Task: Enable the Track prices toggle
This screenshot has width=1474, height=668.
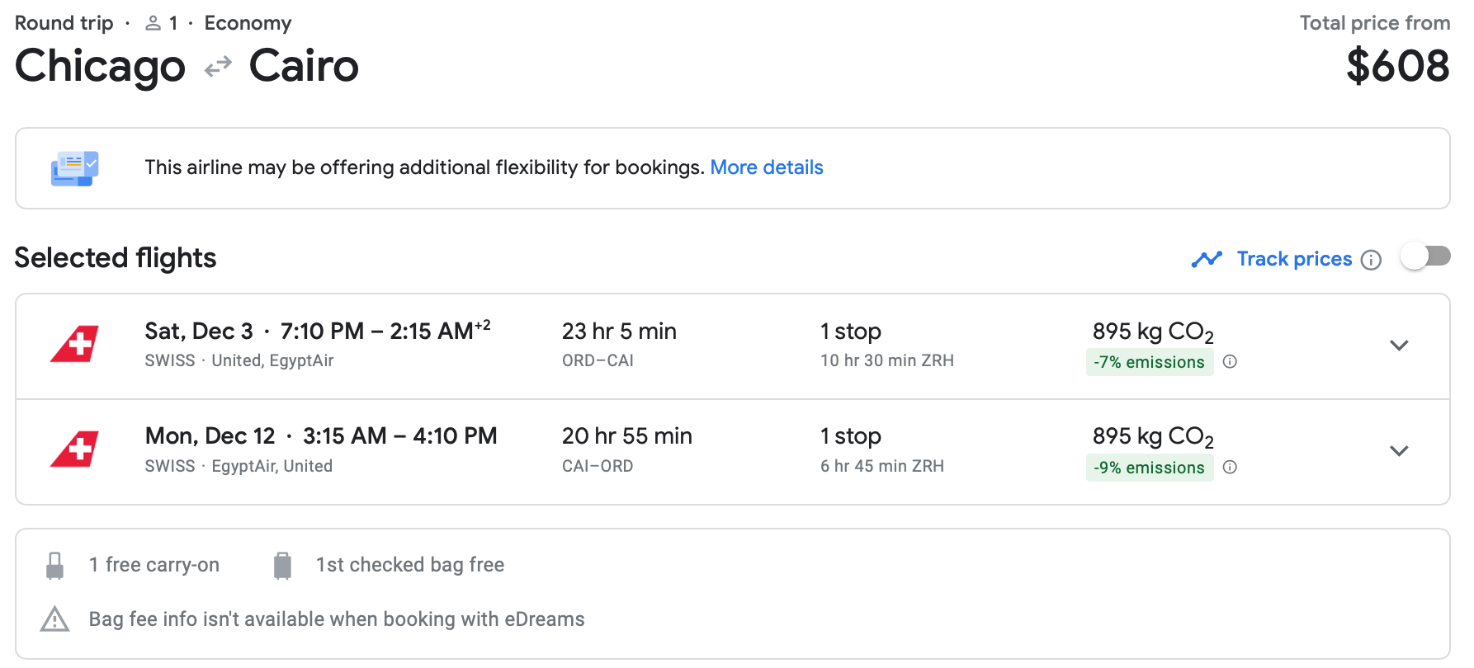Action: (x=1425, y=257)
